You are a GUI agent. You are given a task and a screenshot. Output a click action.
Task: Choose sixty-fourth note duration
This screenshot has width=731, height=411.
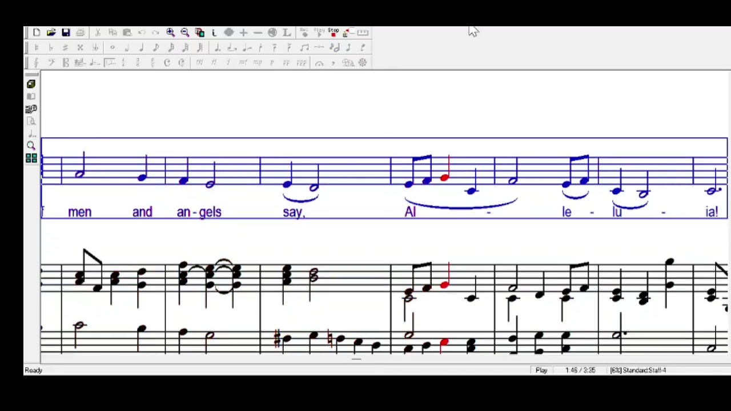(x=200, y=47)
